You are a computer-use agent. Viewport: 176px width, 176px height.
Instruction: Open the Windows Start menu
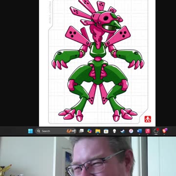pos(30,131)
